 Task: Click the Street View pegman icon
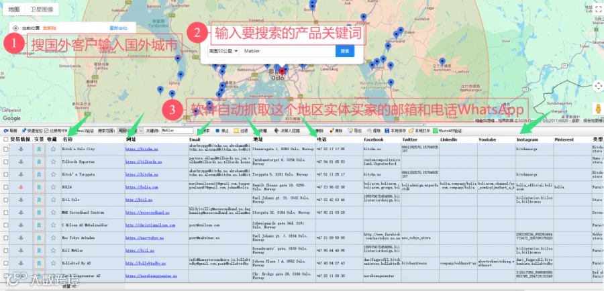coord(598,109)
